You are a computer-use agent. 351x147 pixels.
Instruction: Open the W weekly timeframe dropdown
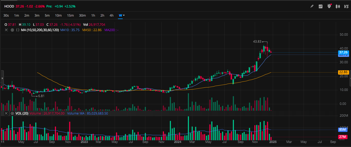click(121, 15)
